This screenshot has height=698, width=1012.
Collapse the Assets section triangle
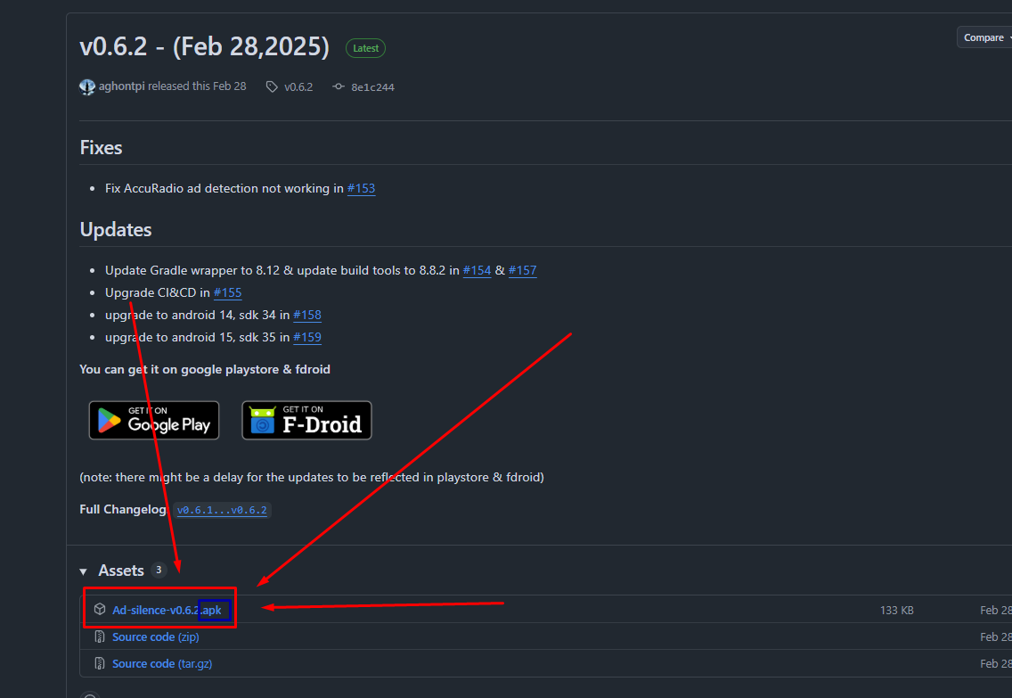[83, 571]
